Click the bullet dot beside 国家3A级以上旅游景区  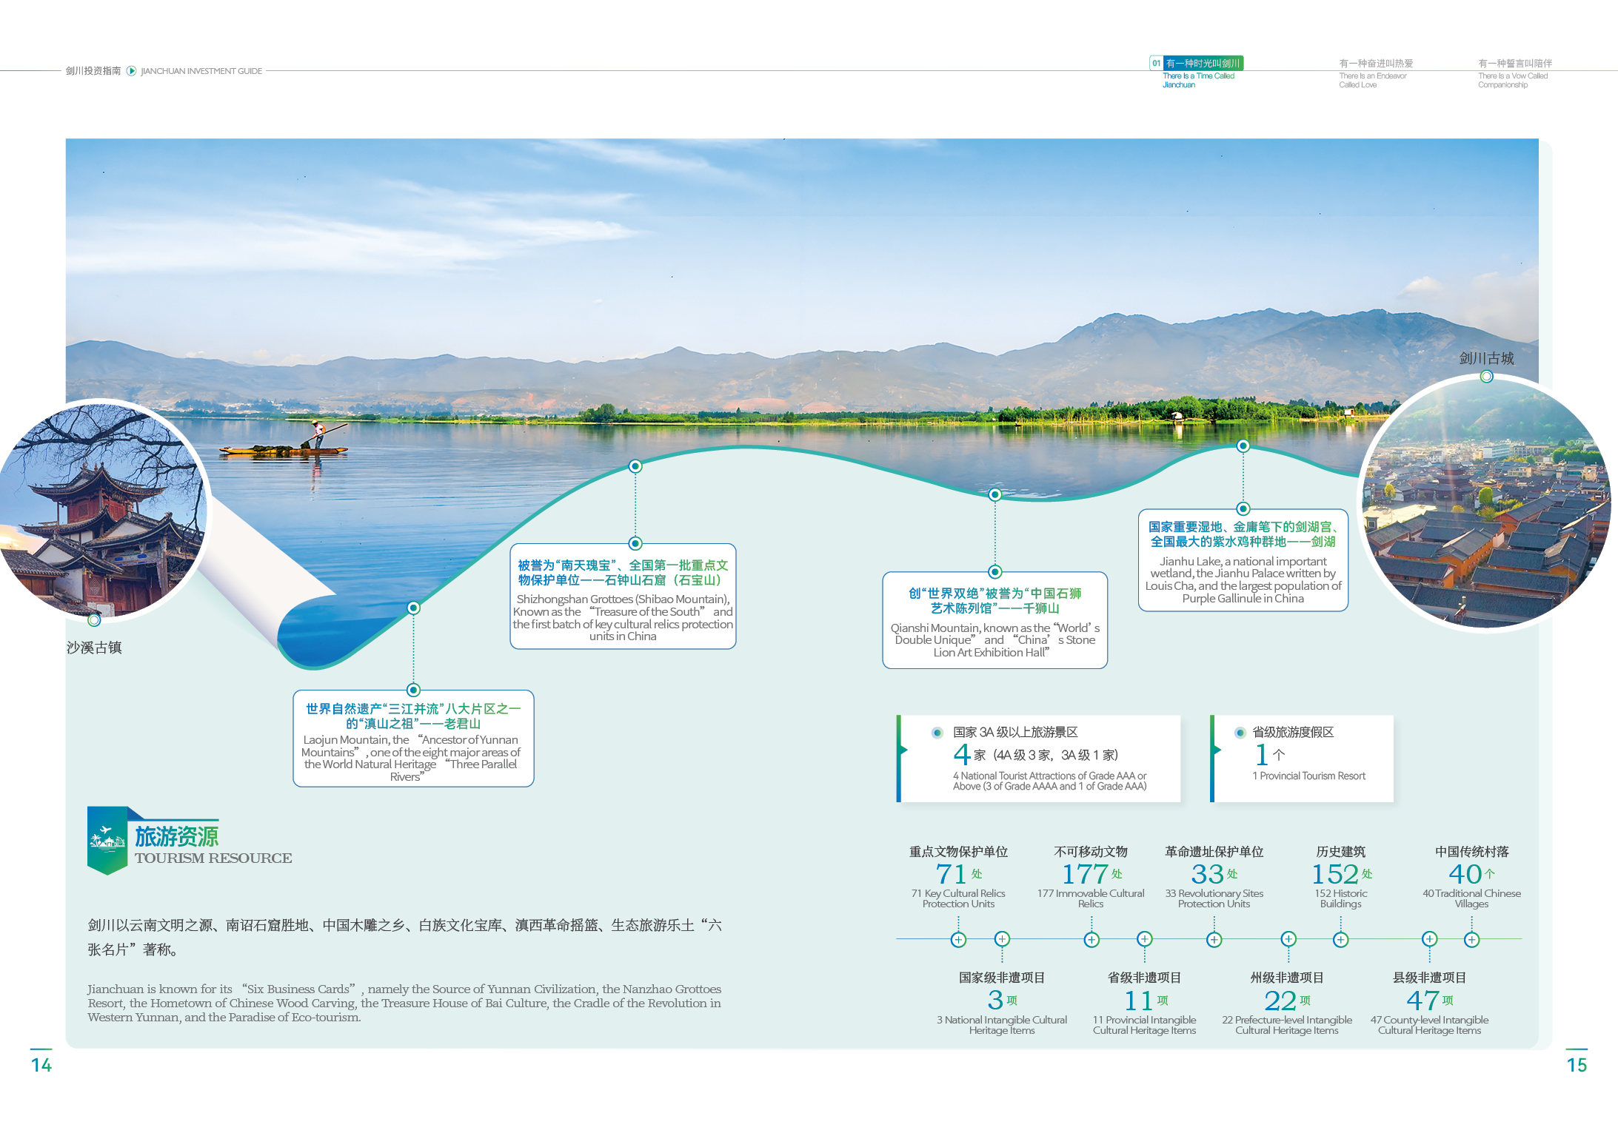coord(937,733)
